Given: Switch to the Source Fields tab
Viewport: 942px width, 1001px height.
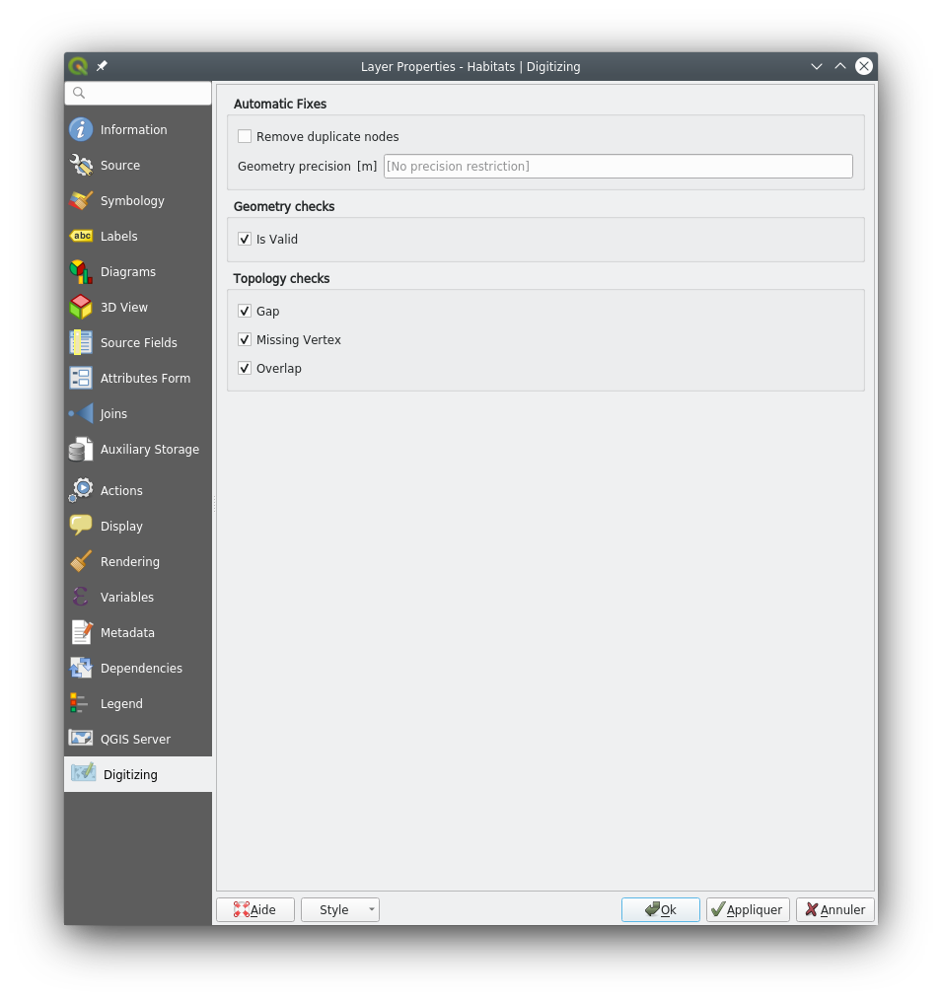Looking at the screenshot, I should [x=138, y=343].
